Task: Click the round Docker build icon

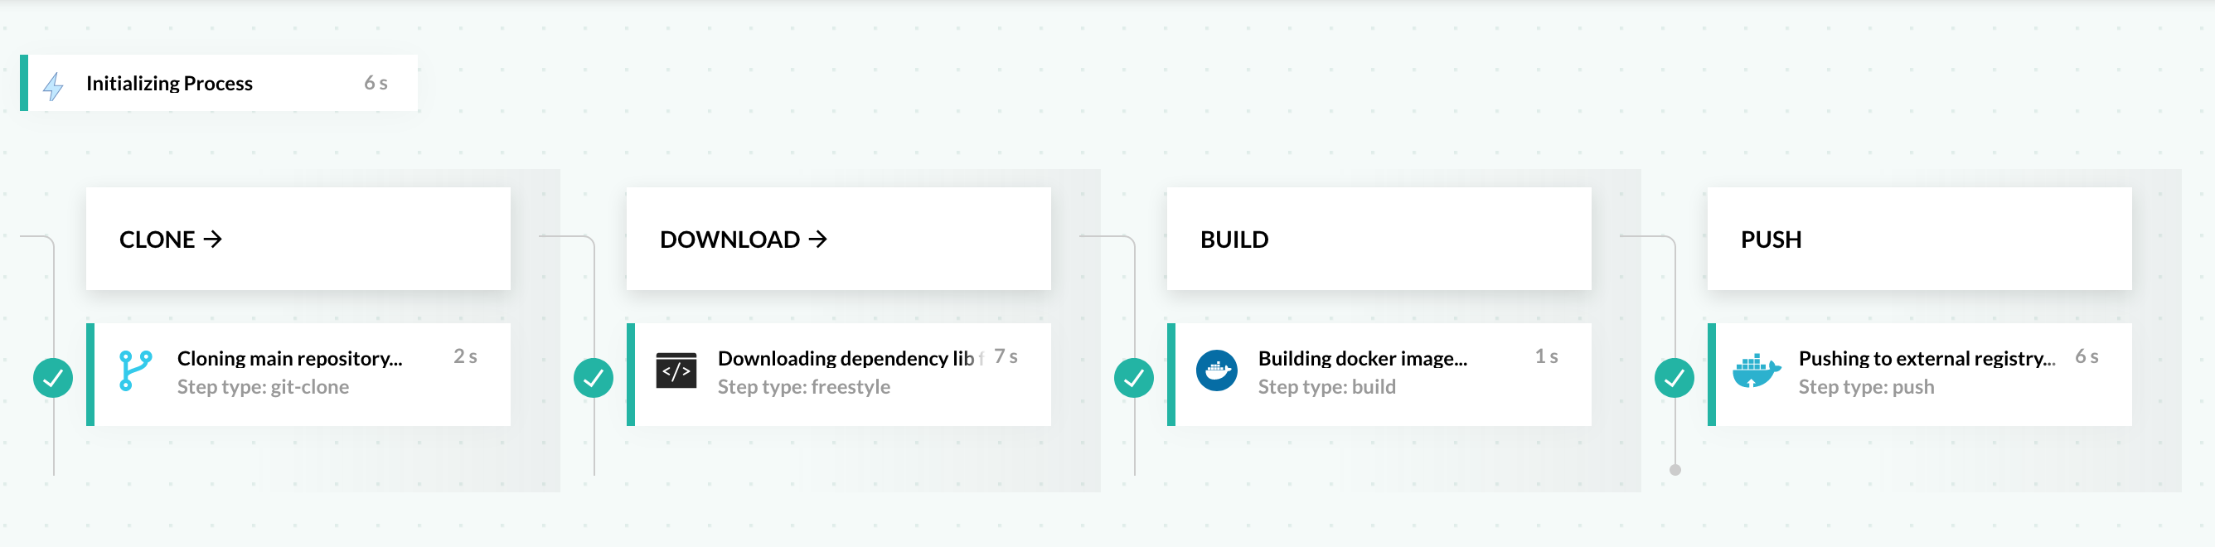Action: click(1216, 370)
